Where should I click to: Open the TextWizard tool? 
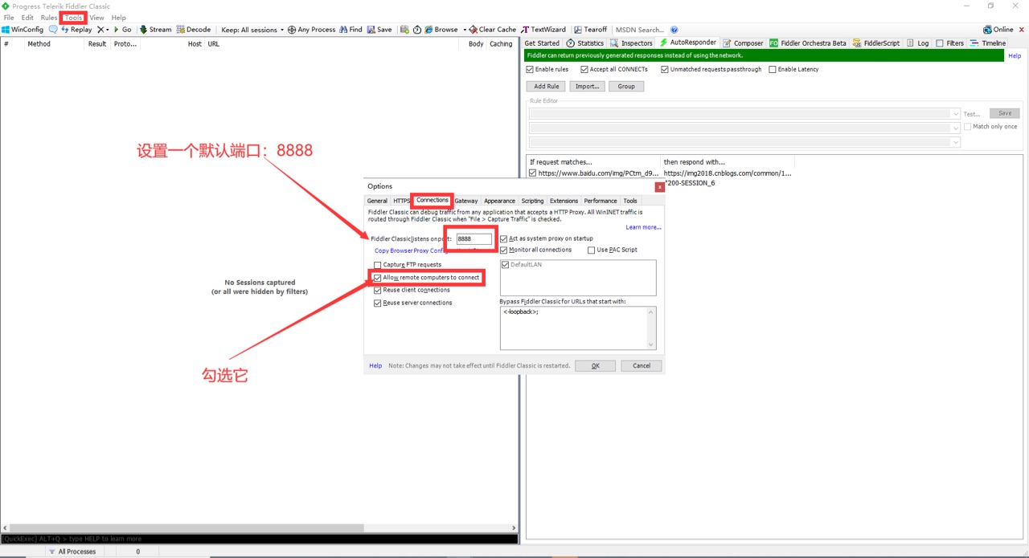[543, 30]
